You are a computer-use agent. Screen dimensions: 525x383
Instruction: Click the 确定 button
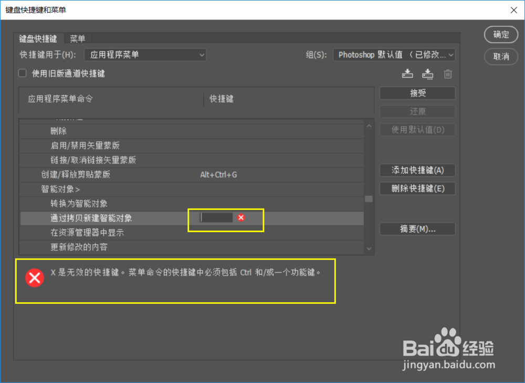(x=500, y=35)
